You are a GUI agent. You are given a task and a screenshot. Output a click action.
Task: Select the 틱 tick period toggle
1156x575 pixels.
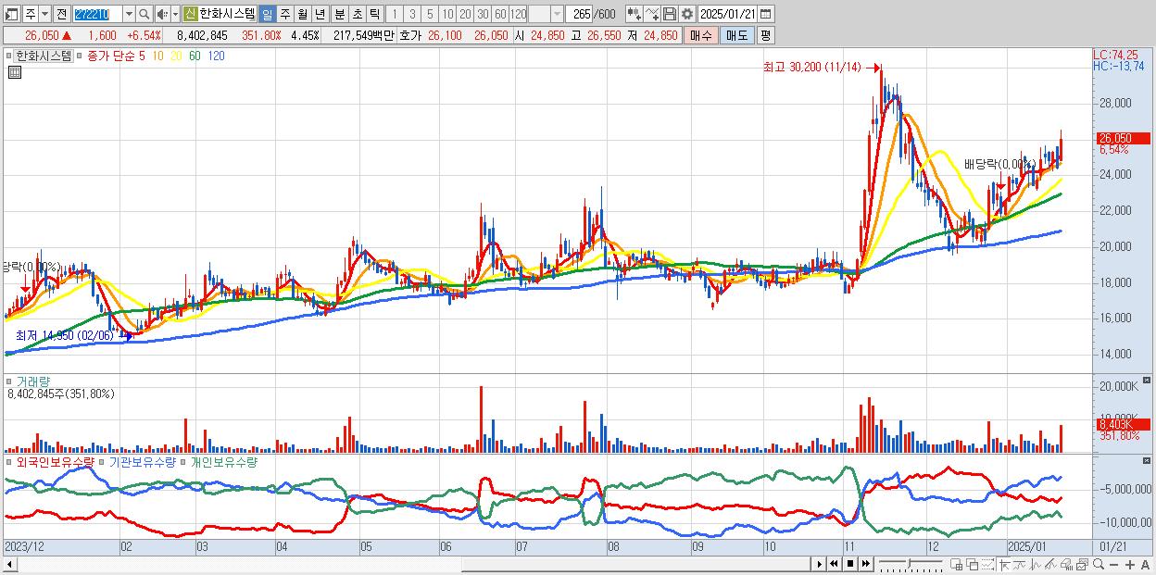(374, 14)
